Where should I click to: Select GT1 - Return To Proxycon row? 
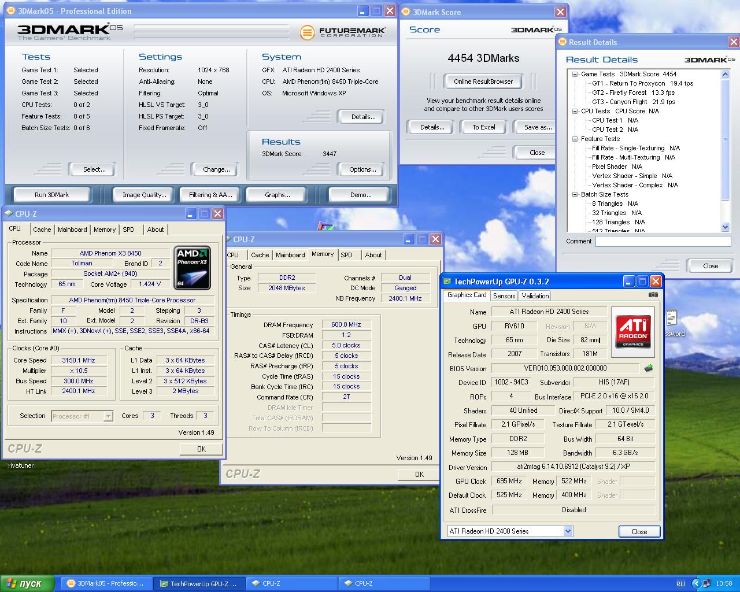(x=642, y=83)
